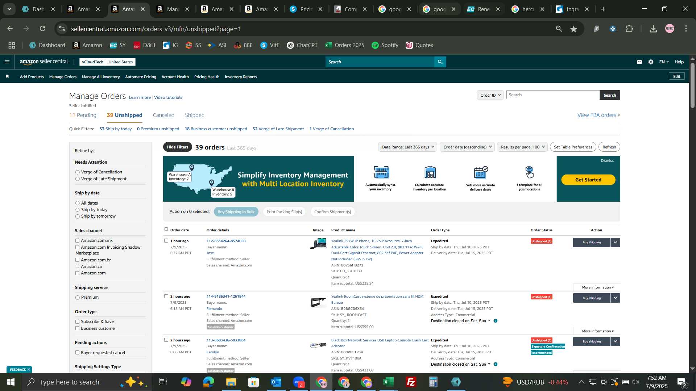The height and width of the screenshot is (391, 696).
Task: Check the Amazon.com.mx sales channel box
Action: (77, 240)
